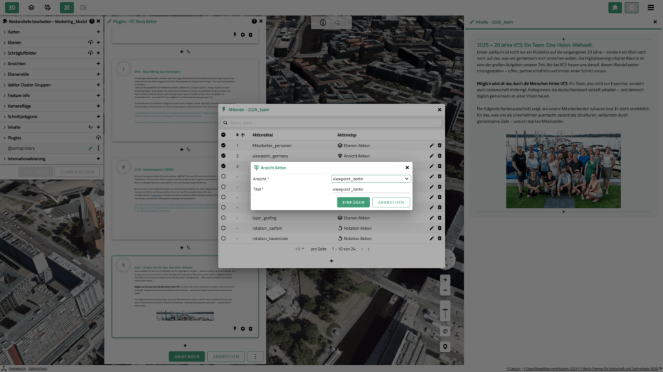Zoom out on the map
The image size is (663, 372).
[x=445, y=290]
